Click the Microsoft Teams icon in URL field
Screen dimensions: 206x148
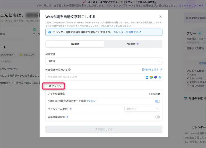point(156,77)
